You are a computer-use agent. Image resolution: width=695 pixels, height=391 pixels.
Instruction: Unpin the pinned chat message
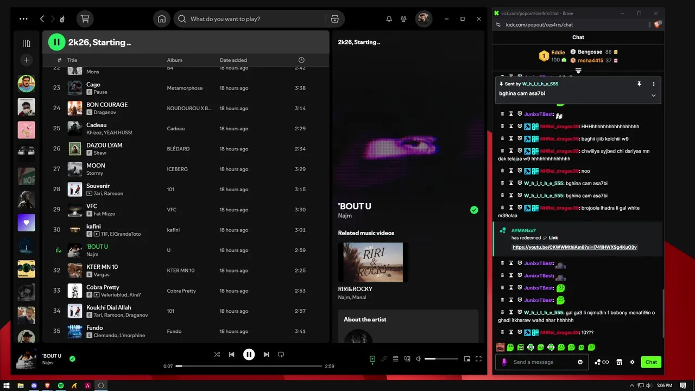(x=639, y=84)
